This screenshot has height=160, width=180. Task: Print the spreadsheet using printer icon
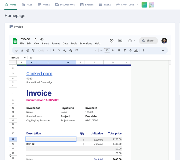[27, 50]
